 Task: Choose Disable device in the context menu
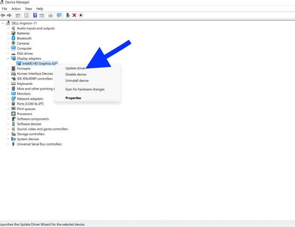click(76, 74)
